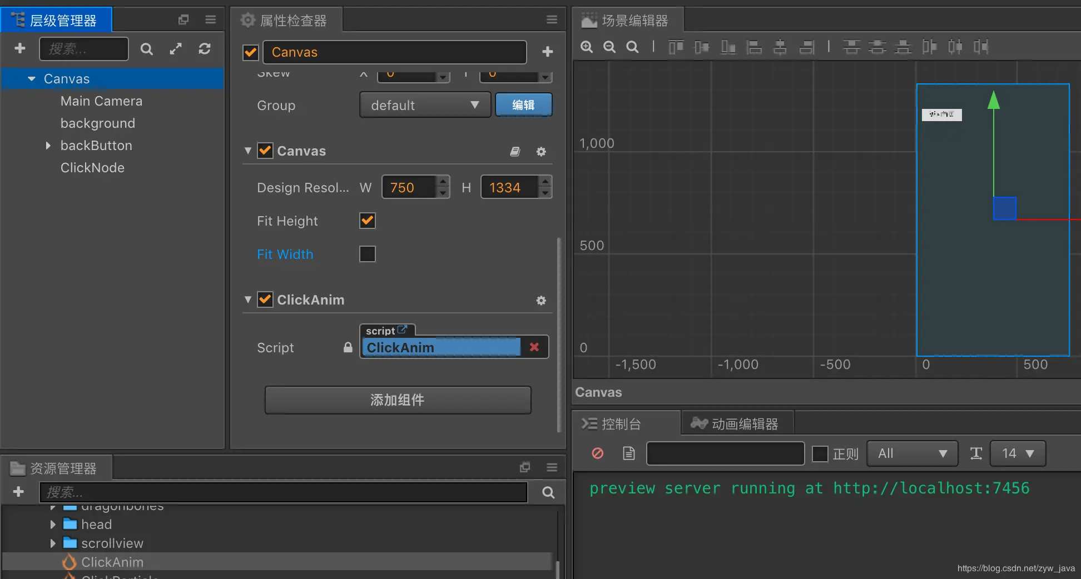This screenshot has height=579, width=1081.
Task: Collapse the ClickAnim component section
Action: 248,300
